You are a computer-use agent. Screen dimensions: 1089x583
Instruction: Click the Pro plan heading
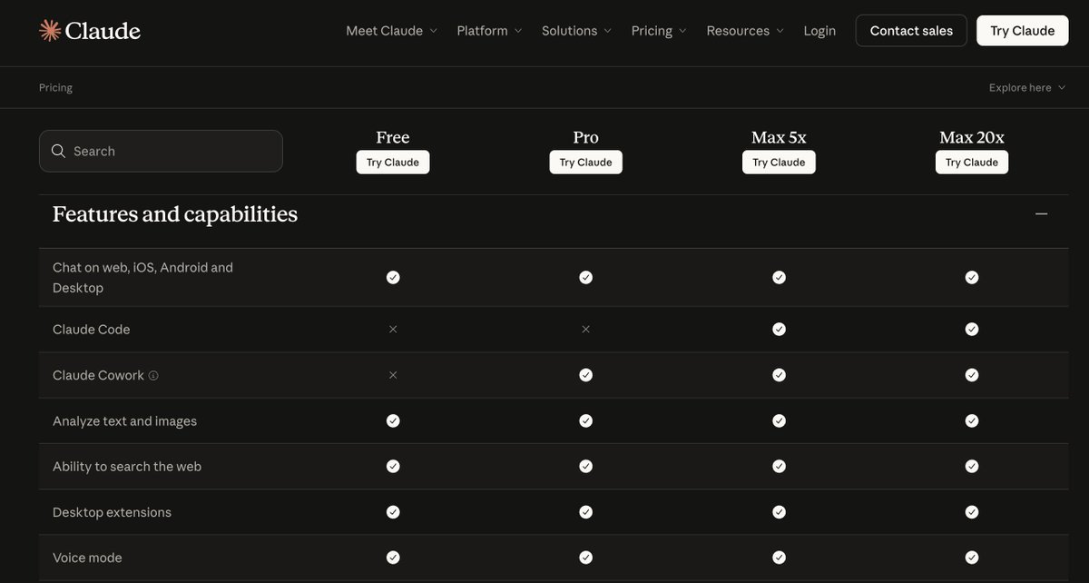coord(586,137)
